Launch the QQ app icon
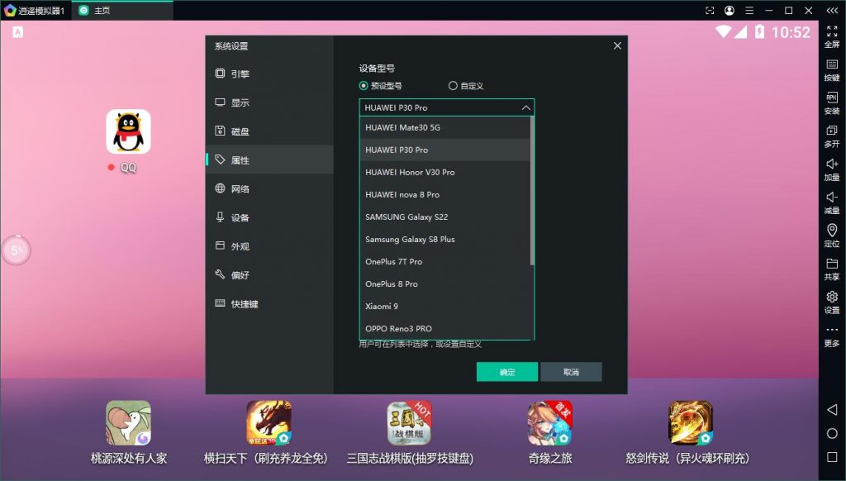 click(x=128, y=132)
